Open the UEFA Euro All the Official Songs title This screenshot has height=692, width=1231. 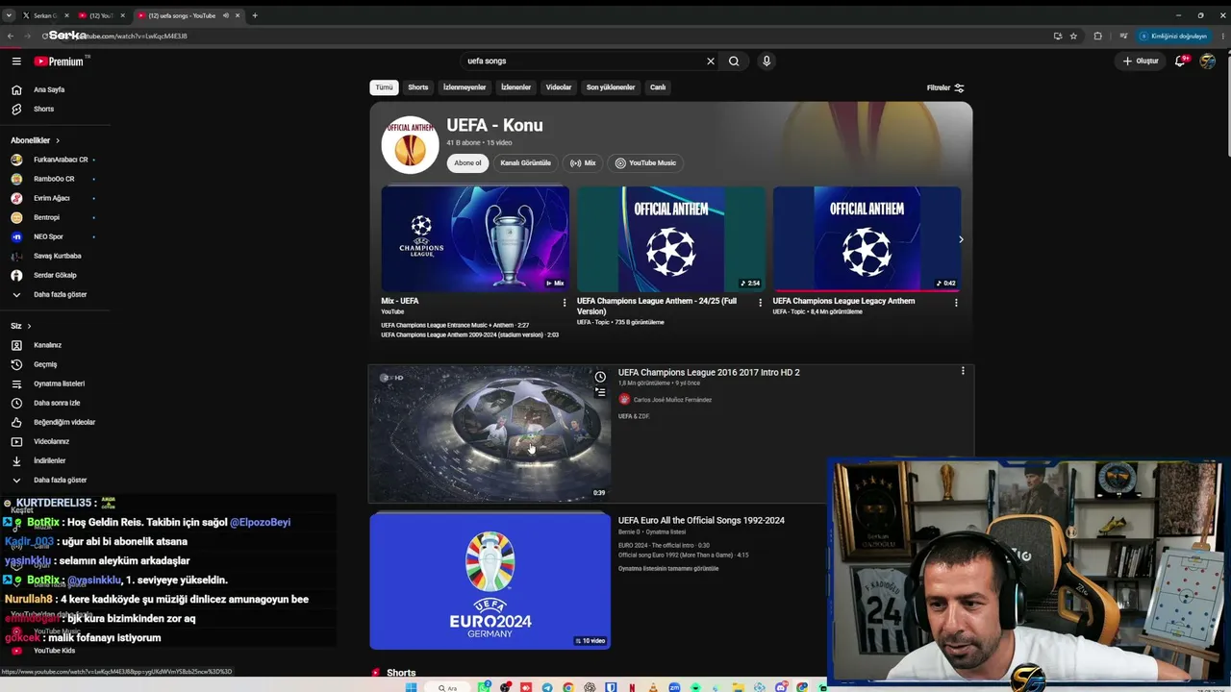701,520
